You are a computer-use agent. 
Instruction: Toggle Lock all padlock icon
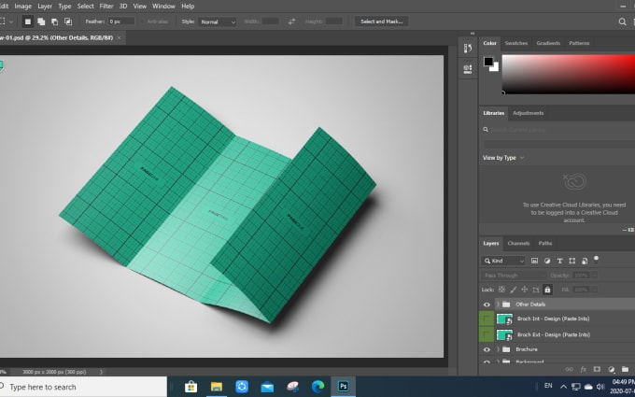547,290
